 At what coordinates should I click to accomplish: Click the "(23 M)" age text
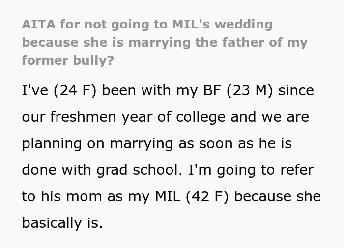point(250,90)
